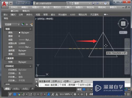Click the 线型比例 1.0000 value field

point(22,43)
